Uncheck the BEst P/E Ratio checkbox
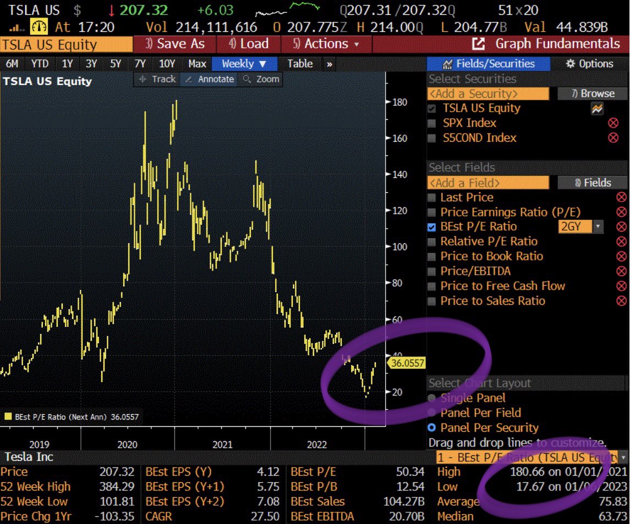 (x=431, y=227)
